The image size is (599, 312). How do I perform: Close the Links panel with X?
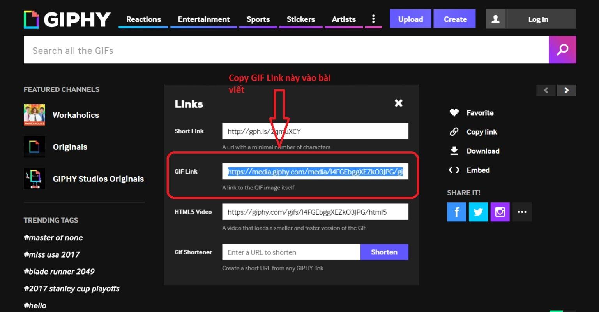click(x=398, y=103)
